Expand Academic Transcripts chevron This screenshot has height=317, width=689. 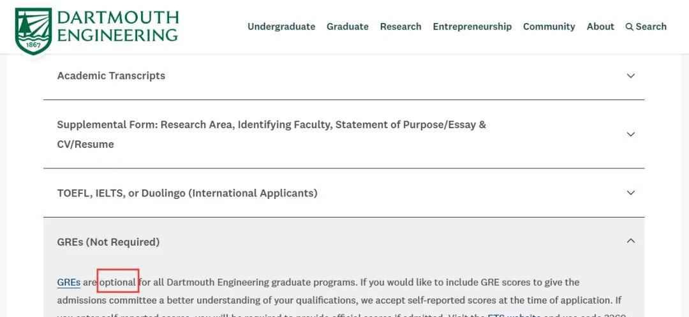point(630,75)
